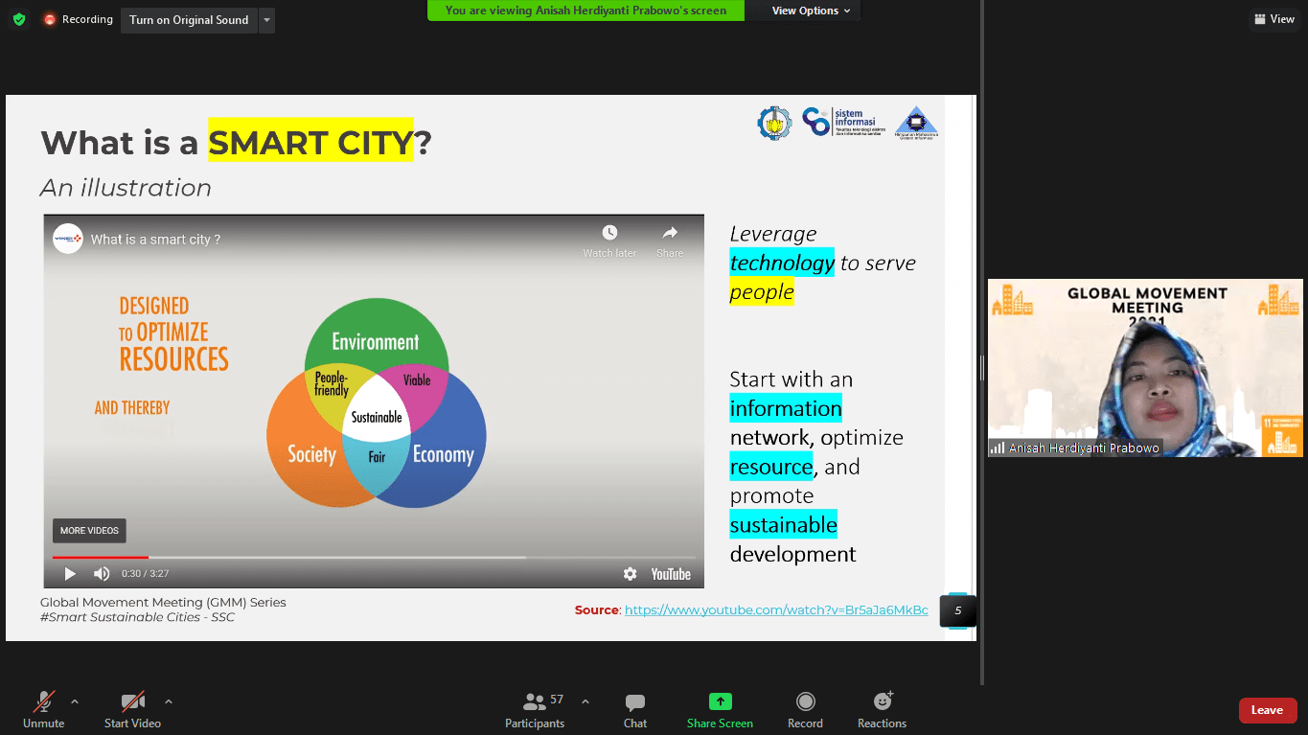This screenshot has width=1308, height=735.
Task: Open dropdown arrow next to Original Sound
Action: [x=266, y=20]
